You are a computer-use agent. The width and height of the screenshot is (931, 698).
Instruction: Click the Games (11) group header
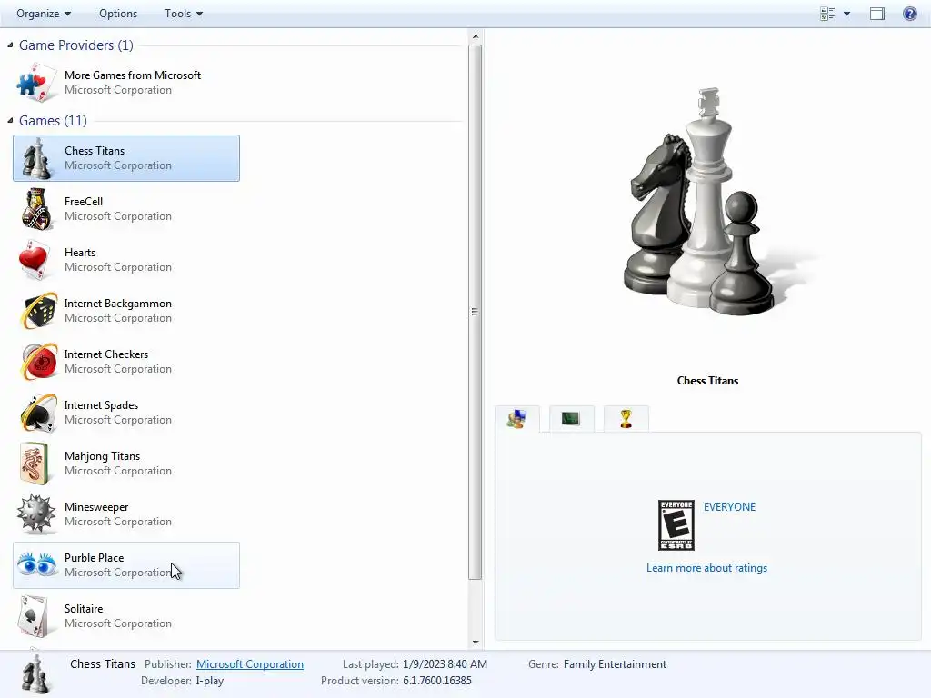[x=53, y=121]
